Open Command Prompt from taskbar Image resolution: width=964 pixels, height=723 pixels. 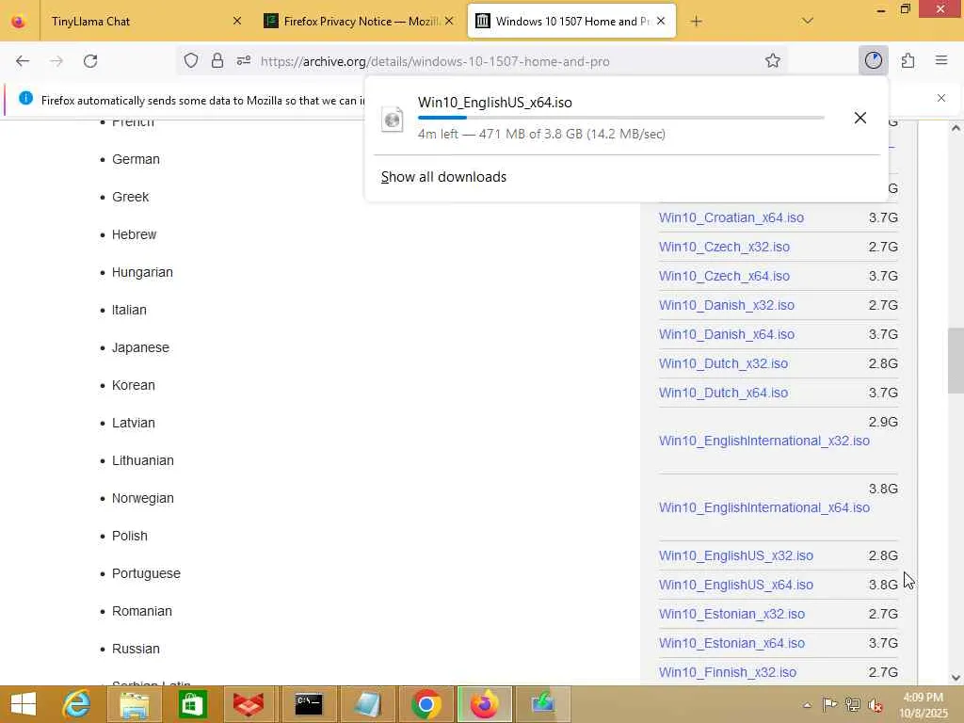coord(308,704)
